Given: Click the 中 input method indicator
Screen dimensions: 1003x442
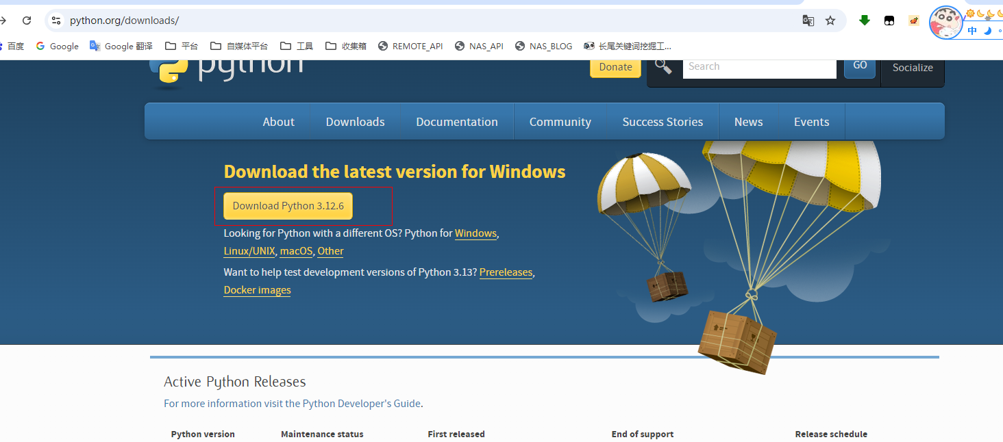Looking at the screenshot, I should [x=972, y=31].
